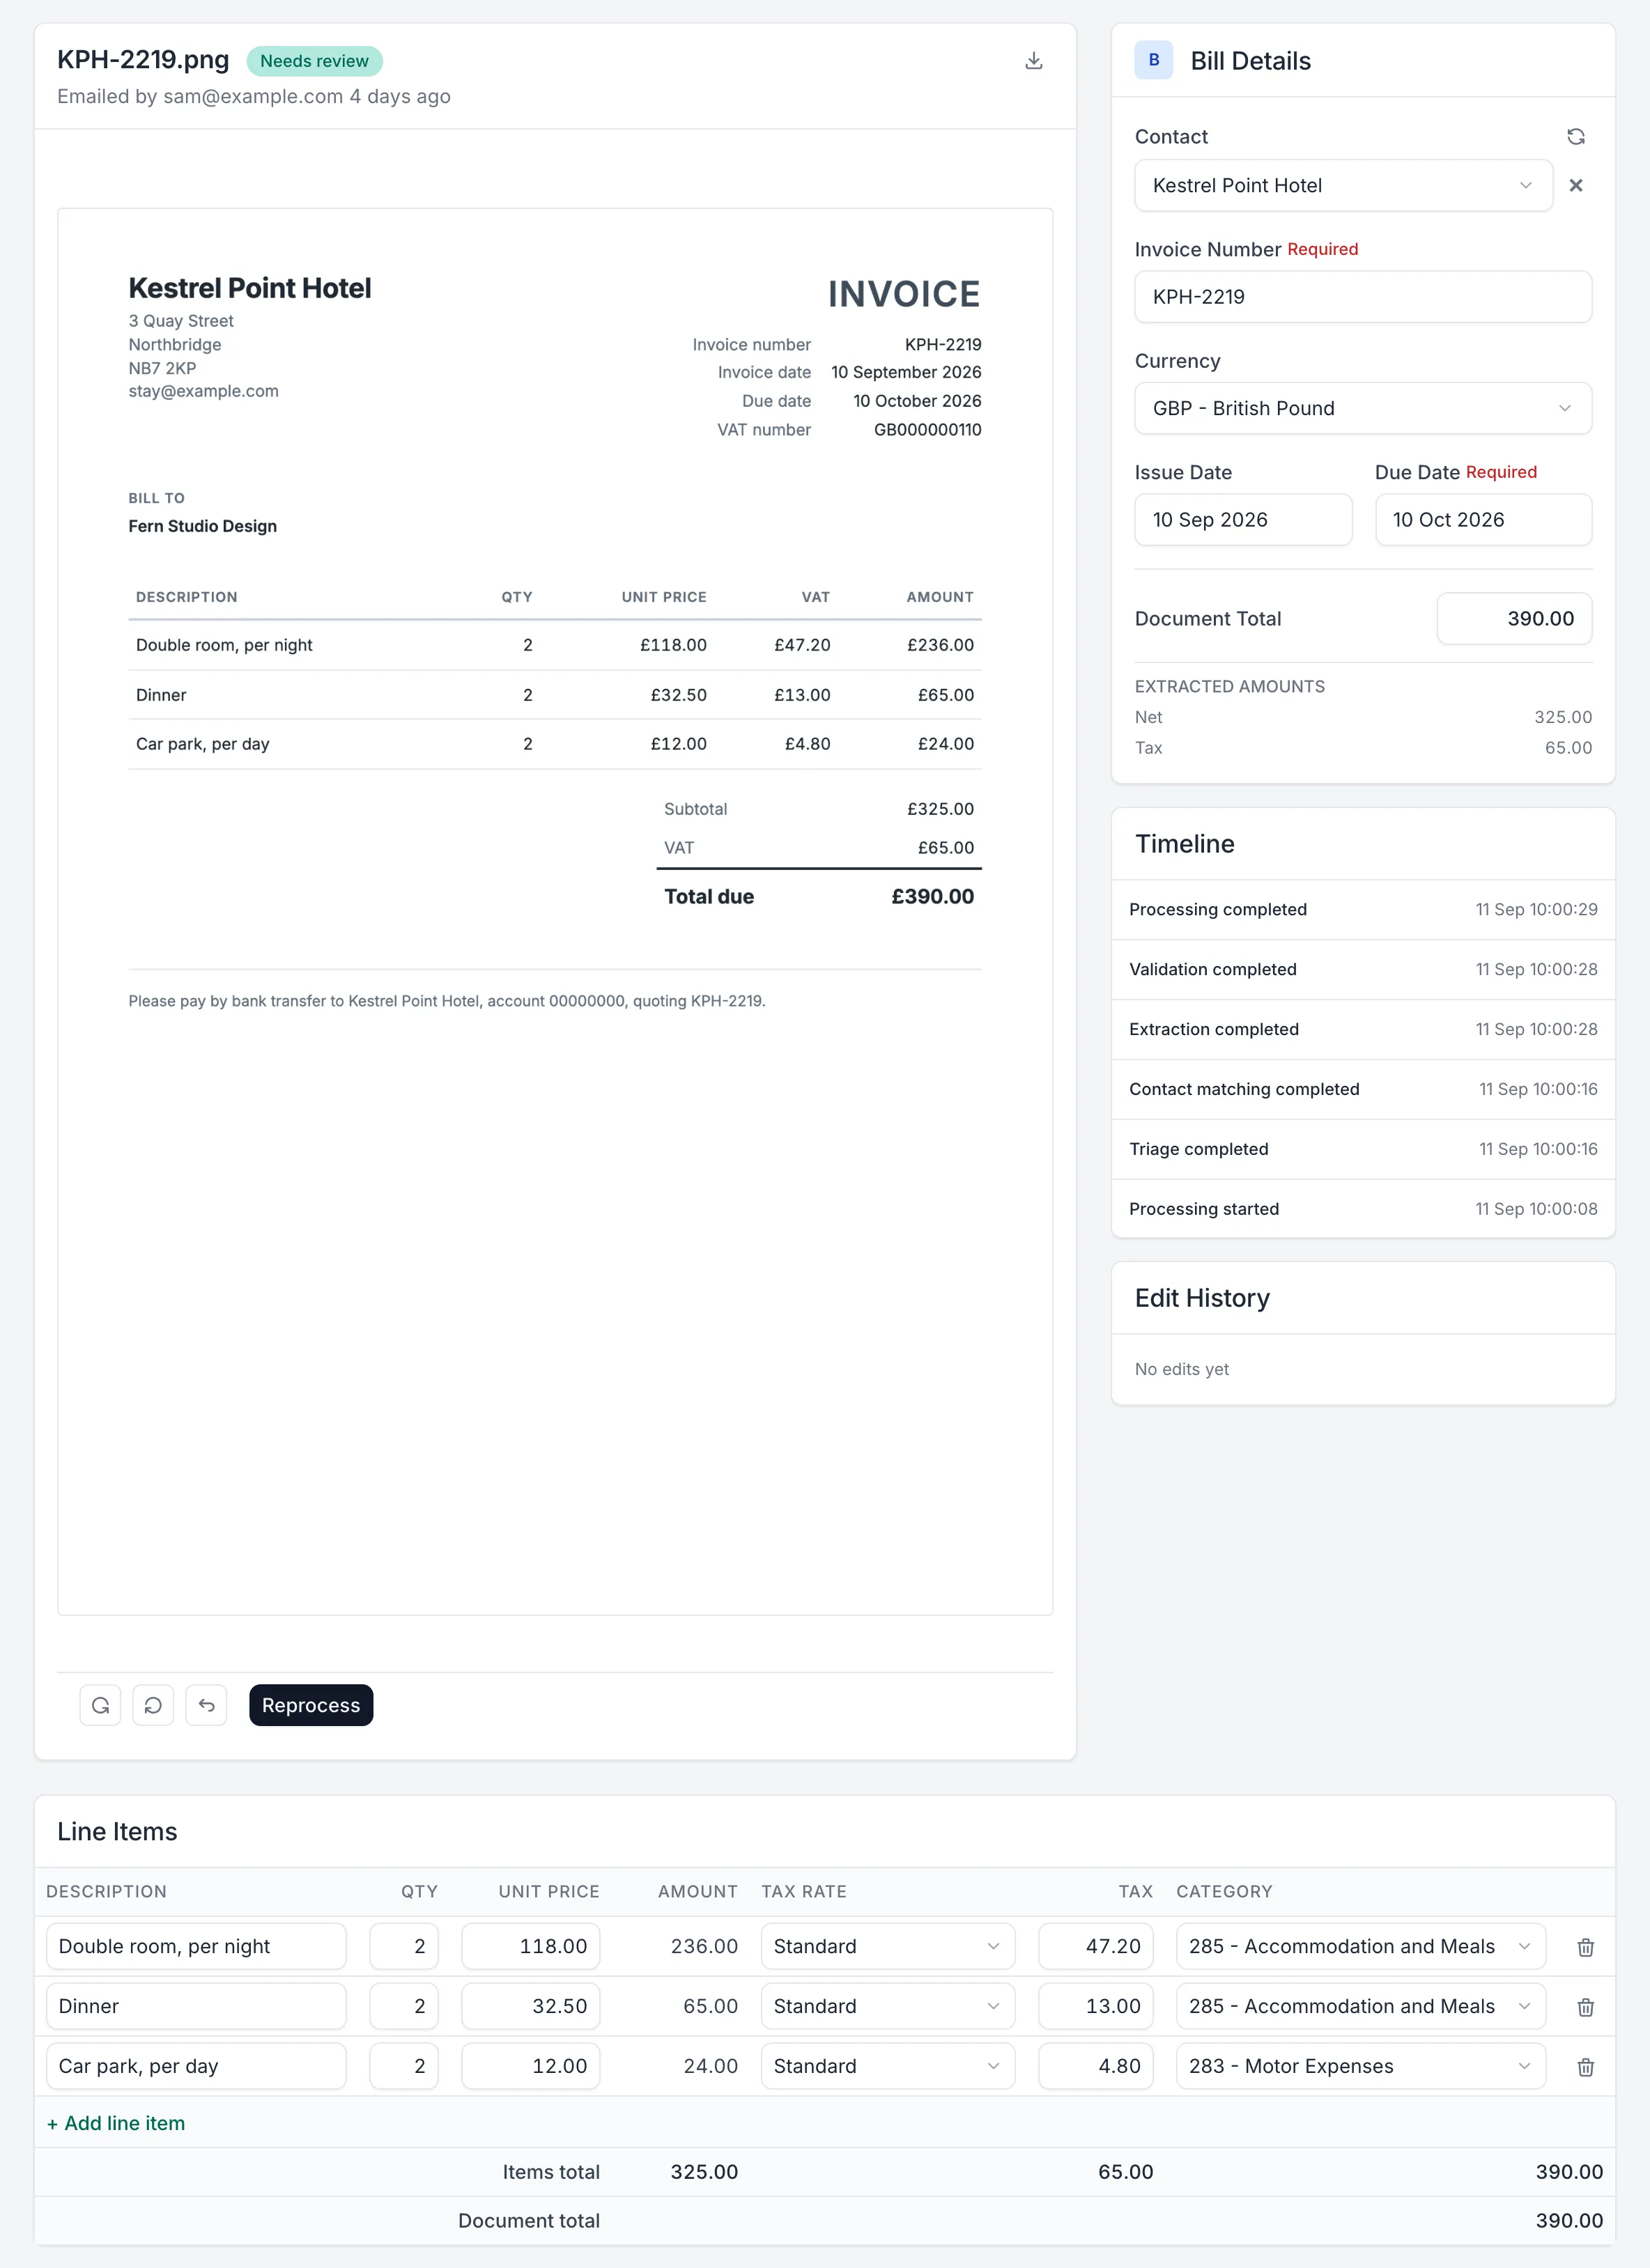Image resolution: width=1650 pixels, height=2268 pixels.
Task: Edit the Car park description field
Action: (x=196, y=2066)
